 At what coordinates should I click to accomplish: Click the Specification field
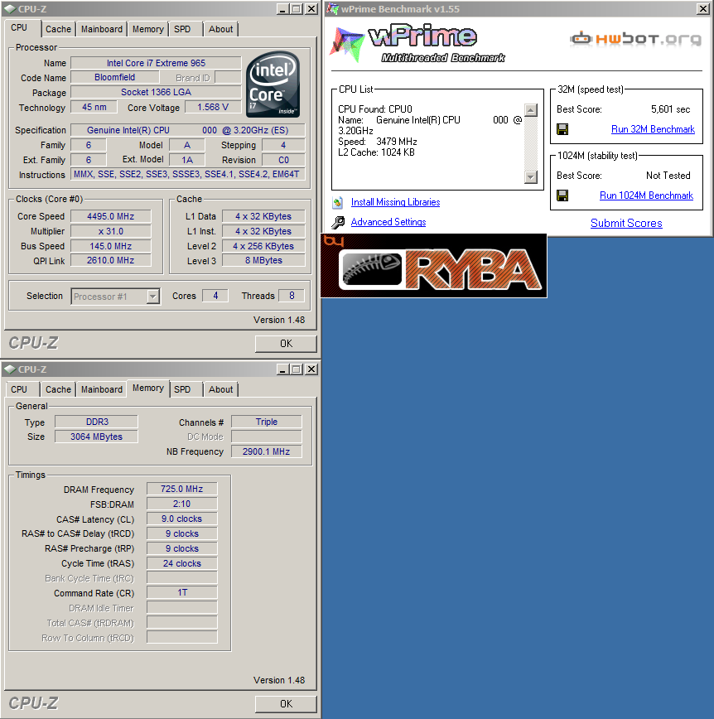point(187,130)
